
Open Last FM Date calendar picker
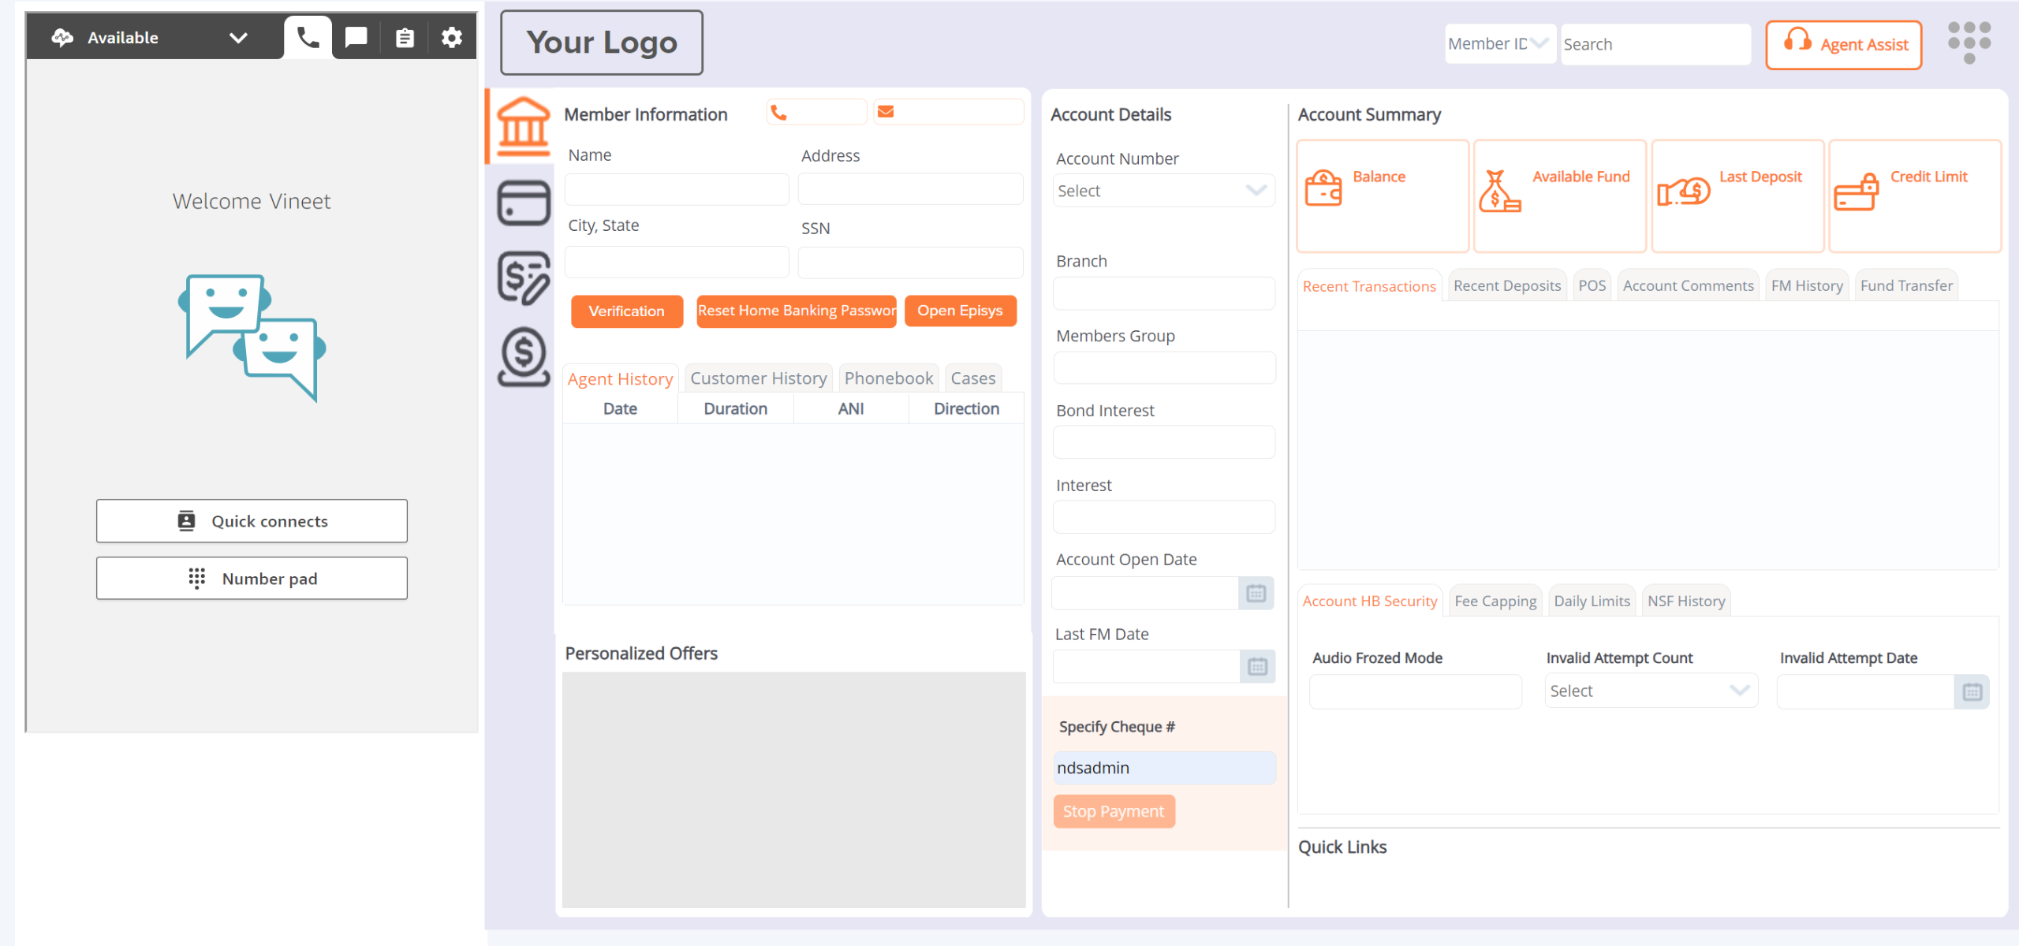1257,667
